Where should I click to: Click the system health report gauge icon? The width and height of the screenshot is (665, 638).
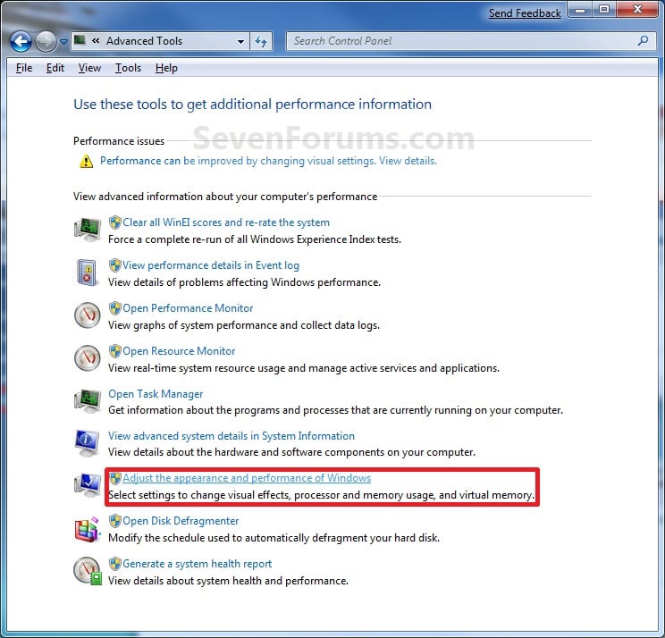88,572
